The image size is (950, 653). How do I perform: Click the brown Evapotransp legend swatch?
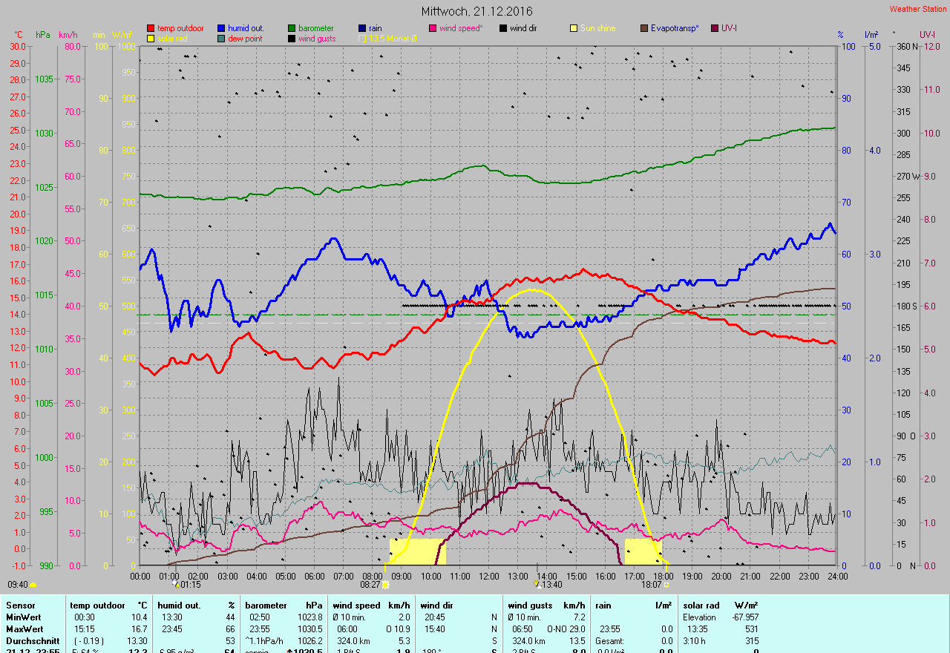(x=644, y=28)
